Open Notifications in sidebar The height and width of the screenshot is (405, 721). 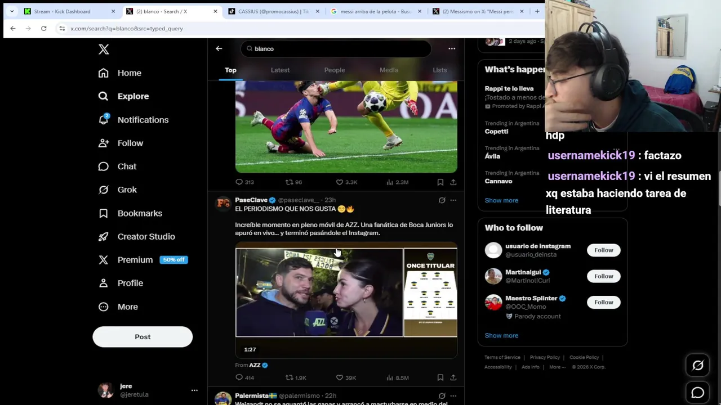tap(133, 120)
